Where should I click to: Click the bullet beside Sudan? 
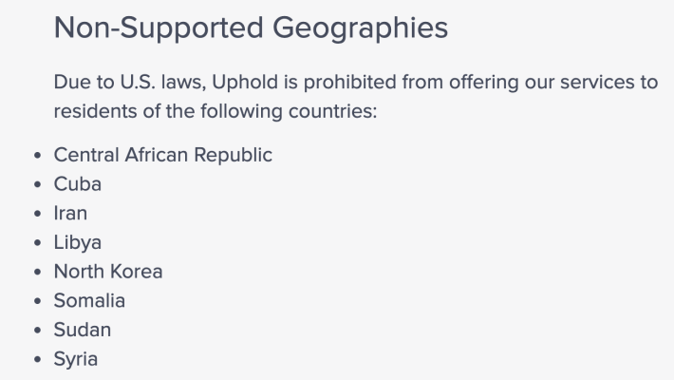click(38, 330)
